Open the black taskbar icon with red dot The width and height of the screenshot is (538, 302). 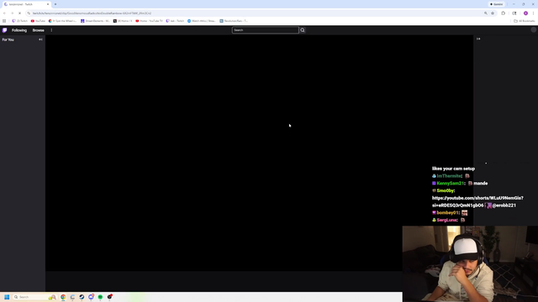pyautogui.click(x=110, y=297)
